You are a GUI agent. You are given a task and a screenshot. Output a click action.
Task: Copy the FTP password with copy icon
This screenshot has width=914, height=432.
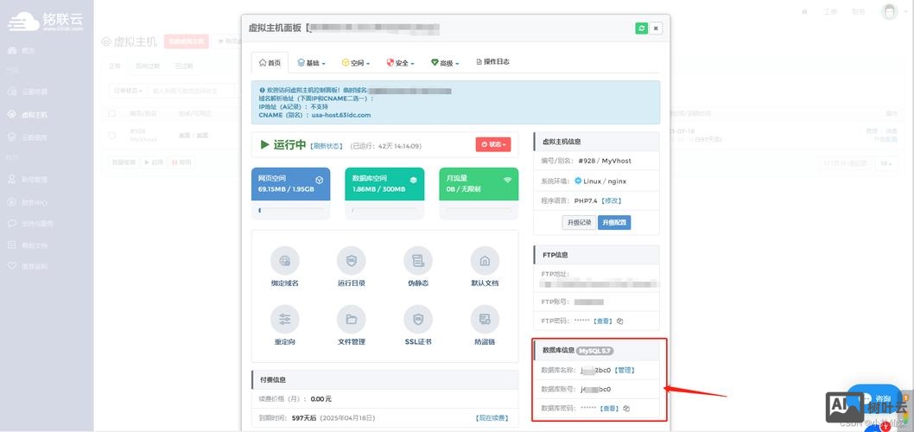click(x=620, y=321)
